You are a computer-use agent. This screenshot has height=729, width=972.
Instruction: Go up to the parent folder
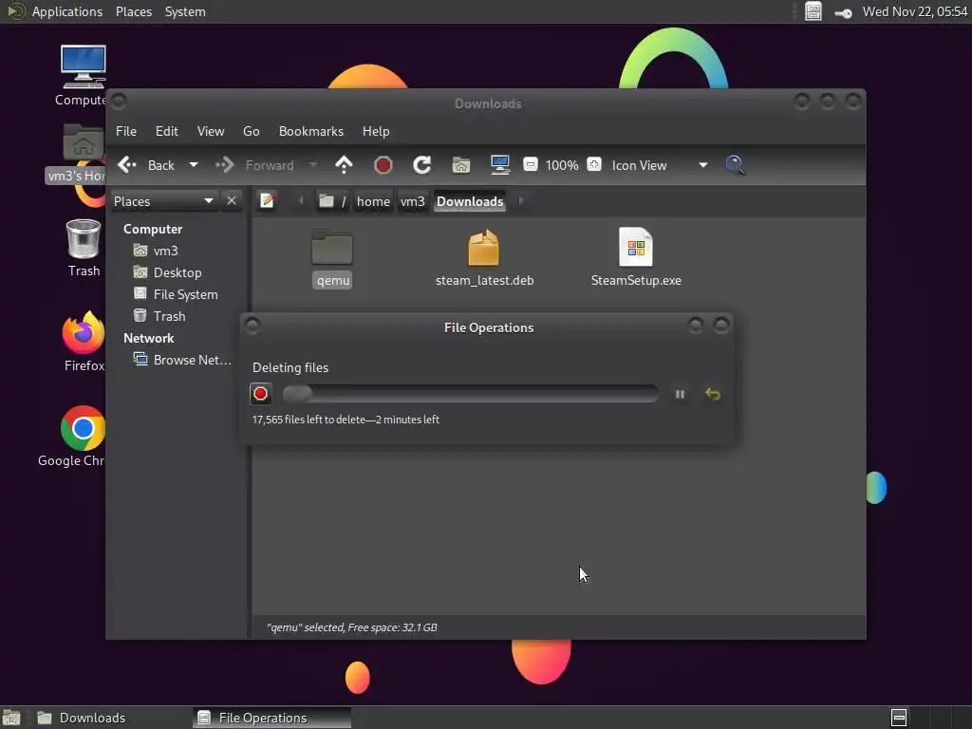pyautogui.click(x=344, y=165)
